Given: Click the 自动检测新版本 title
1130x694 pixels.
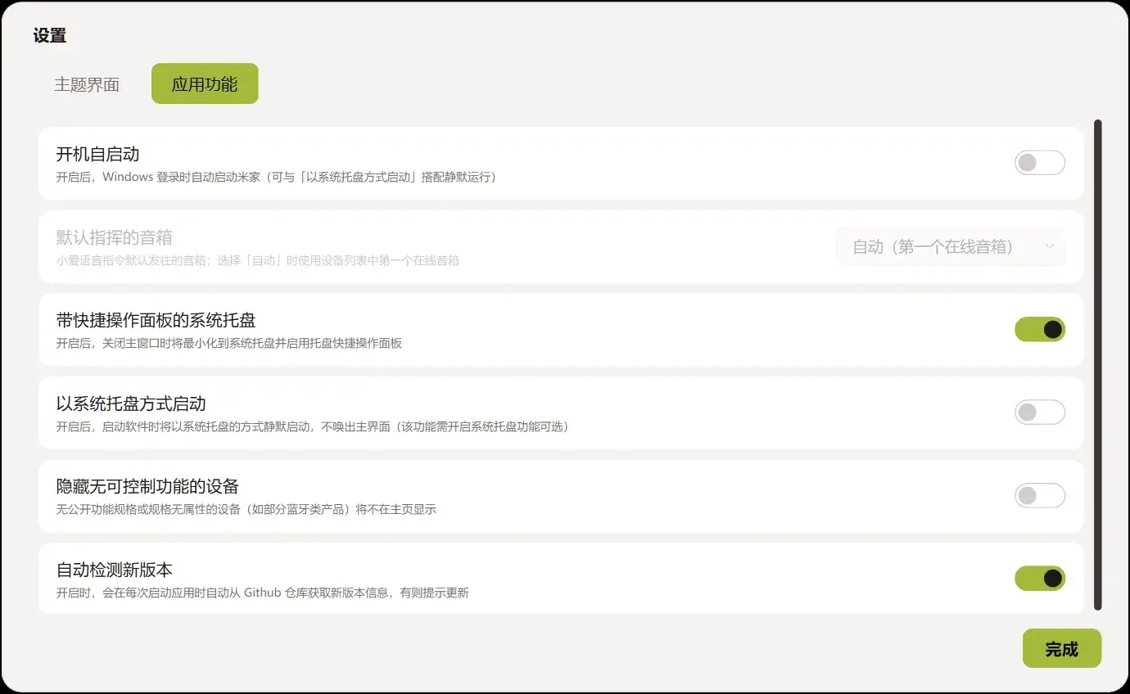Looking at the screenshot, I should pos(114,570).
